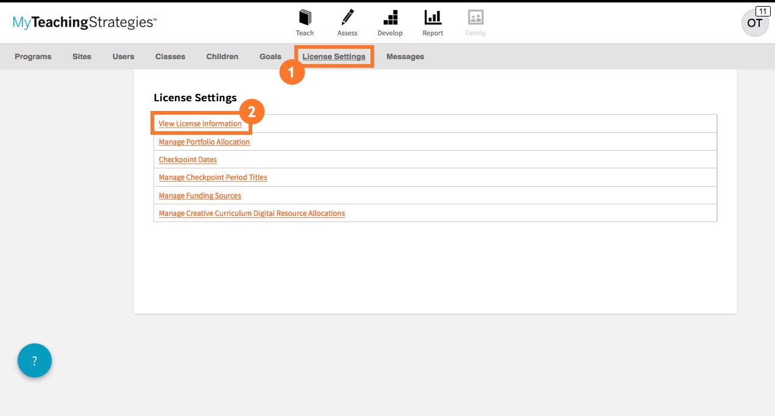Screen dimensions: 775x416
Task: Go to the Sites tab
Action: click(x=82, y=57)
